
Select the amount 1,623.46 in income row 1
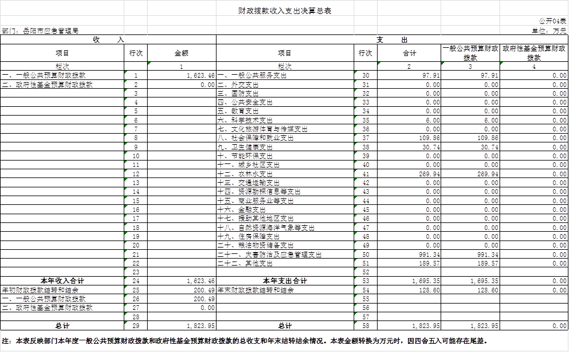[x=201, y=75]
